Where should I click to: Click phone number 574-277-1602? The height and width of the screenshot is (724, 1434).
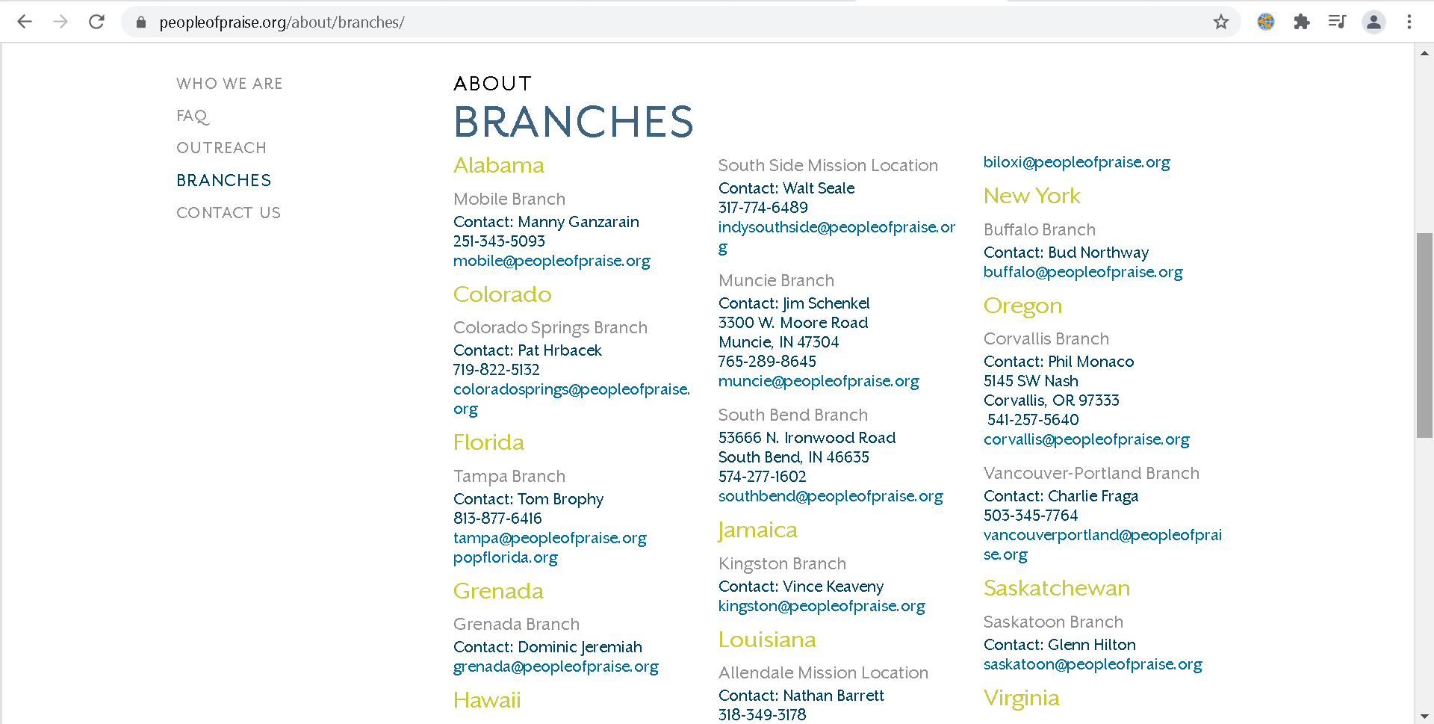(762, 477)
